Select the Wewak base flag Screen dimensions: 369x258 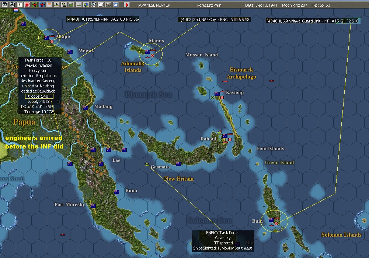(x=70, y=52)
